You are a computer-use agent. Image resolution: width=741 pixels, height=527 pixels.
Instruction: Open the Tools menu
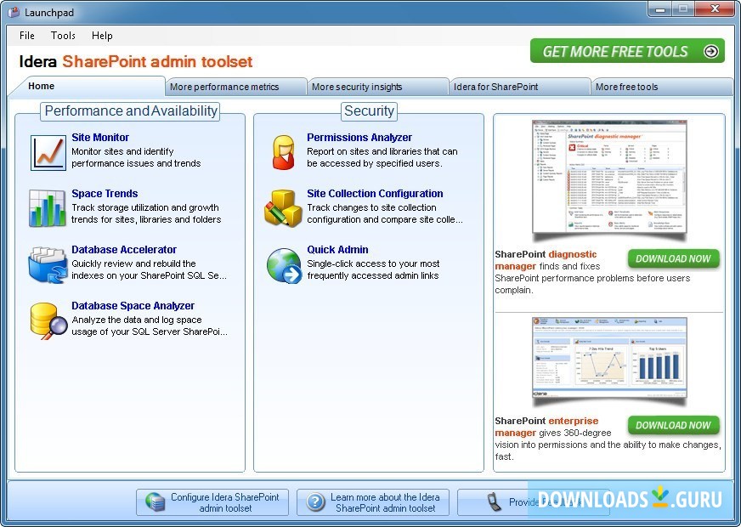click(63, 36)
